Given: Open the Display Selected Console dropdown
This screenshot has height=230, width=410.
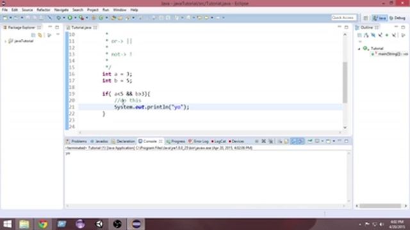Looking at the screenshot, I should click(322, 141).
